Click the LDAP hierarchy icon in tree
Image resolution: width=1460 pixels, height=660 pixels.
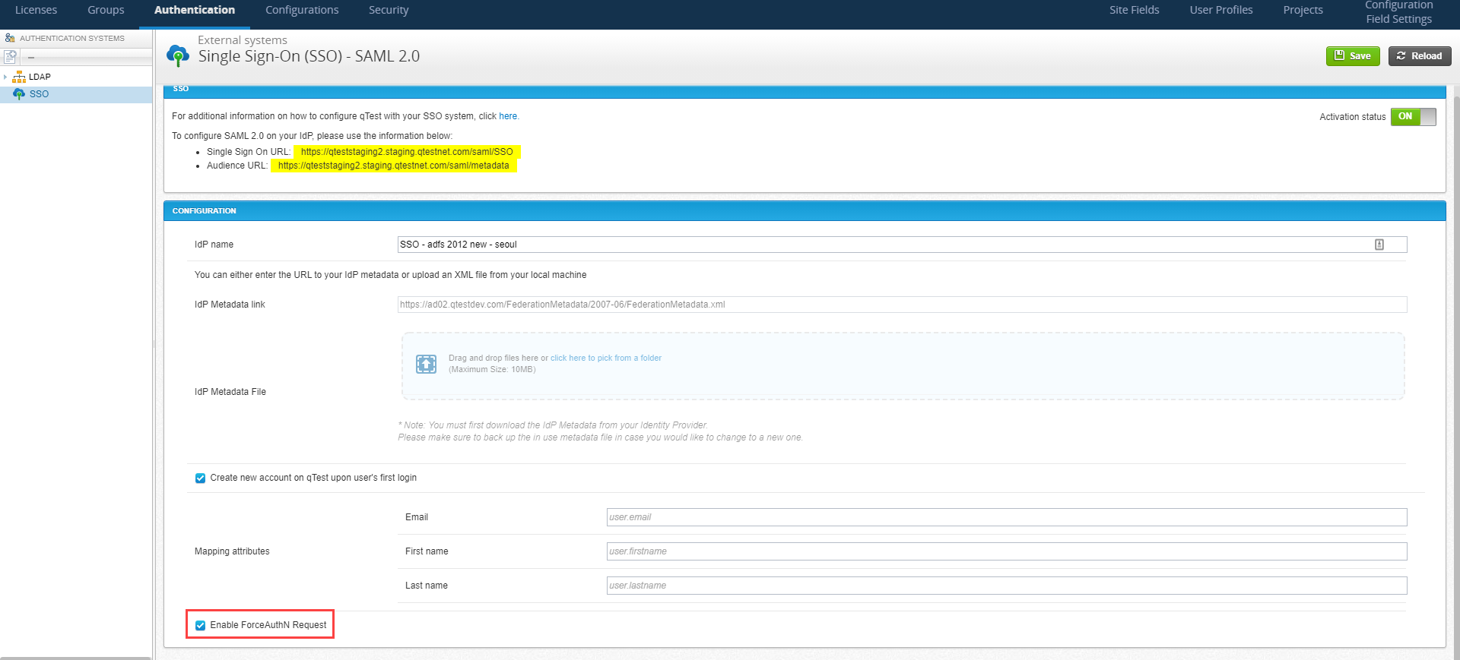click(x=19, y=77)
